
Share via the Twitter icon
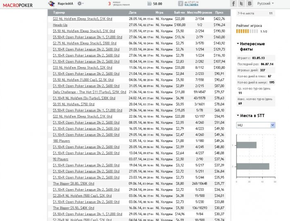(x=242, y=3)
